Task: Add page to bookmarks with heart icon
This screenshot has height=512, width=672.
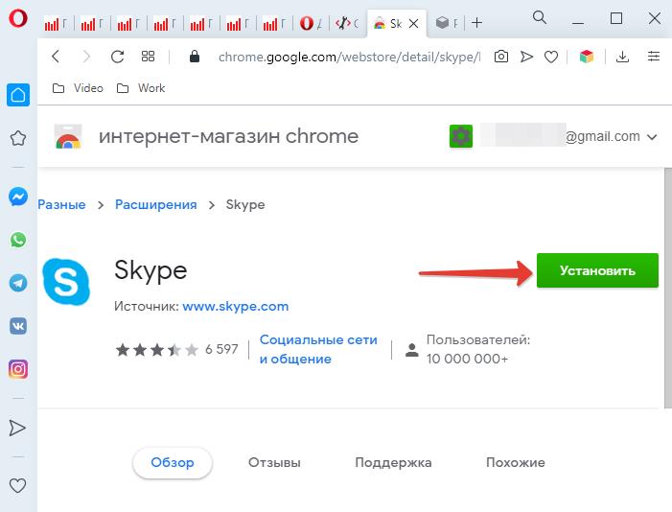Action: click(551, 57)
